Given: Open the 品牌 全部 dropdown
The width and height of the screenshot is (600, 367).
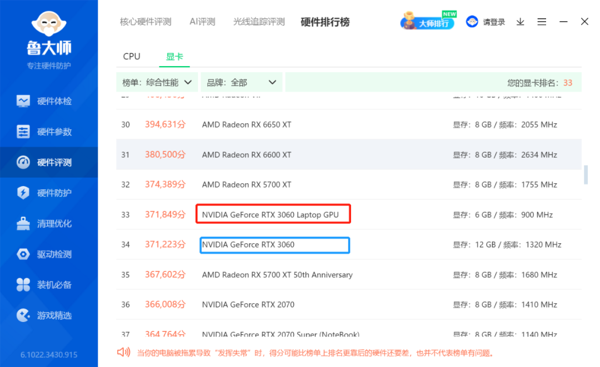Looking at the screenshot, I should (241, 82).
